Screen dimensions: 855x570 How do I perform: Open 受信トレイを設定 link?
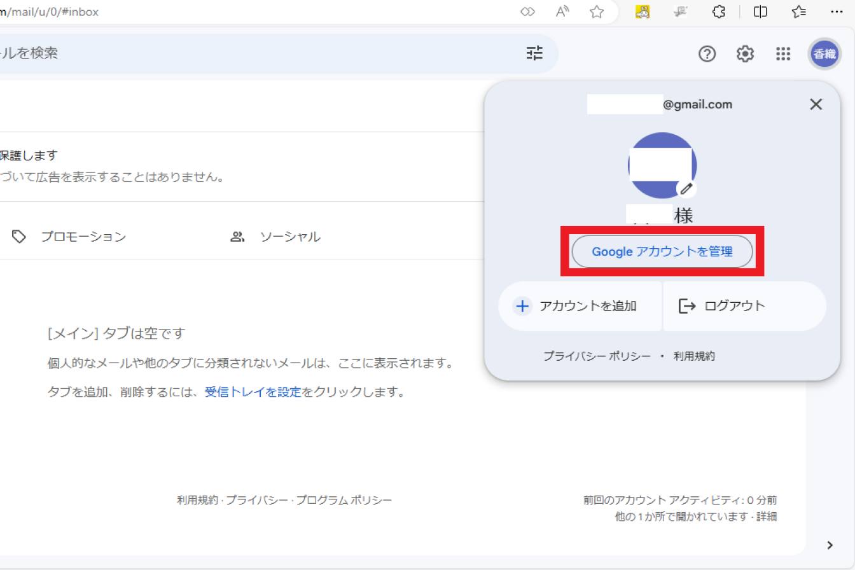tap(253, 392)
